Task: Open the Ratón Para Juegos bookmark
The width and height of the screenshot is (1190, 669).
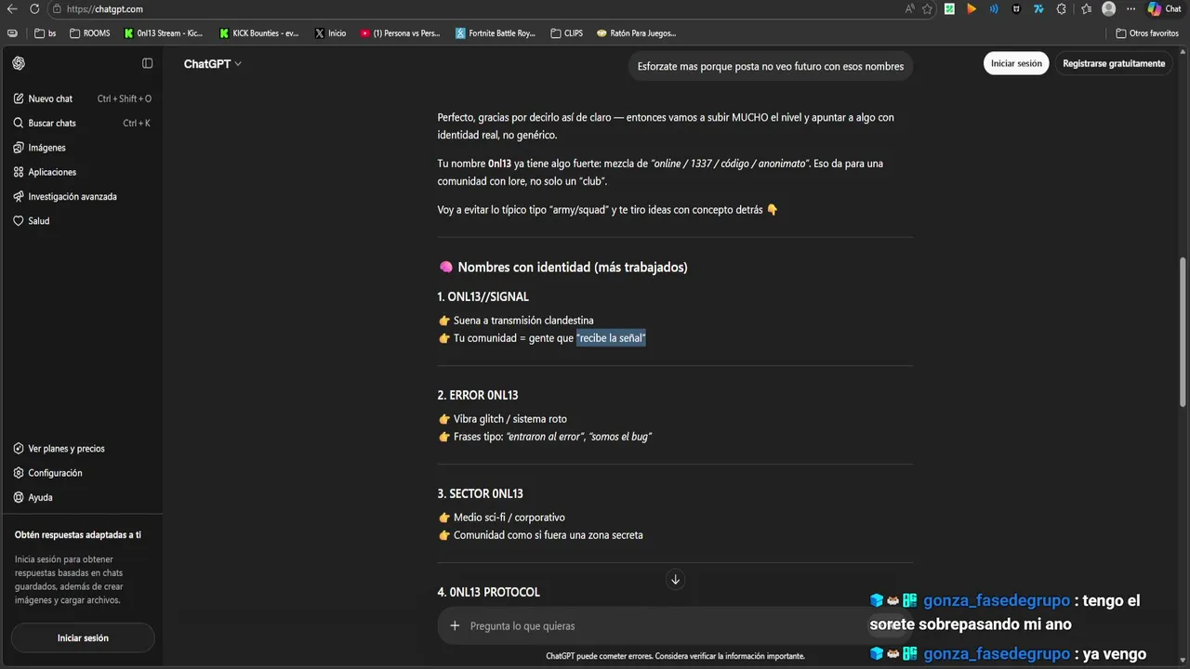Action: (x=637, y=33)
